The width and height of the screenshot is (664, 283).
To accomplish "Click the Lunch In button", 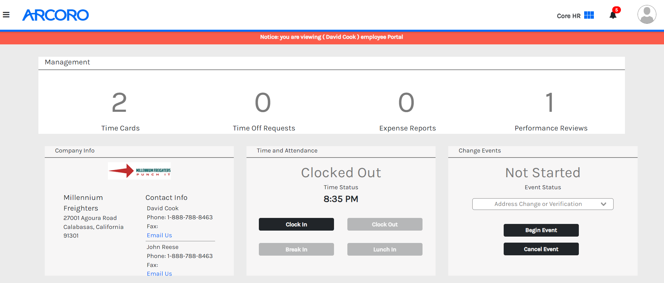I will coord(385,249).
